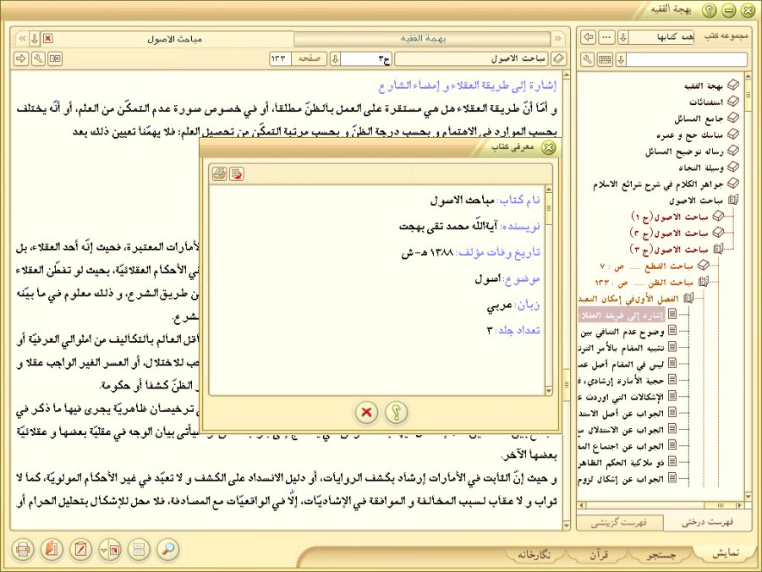
Task: Click the book title field مباحث الاصول
Action: (x=471, y=59)
